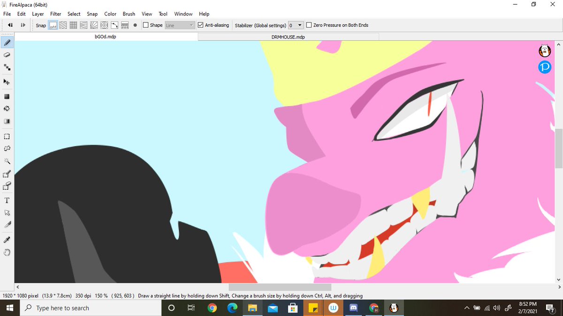This screenshot has width=563, height=316.
Task: Open the Edit menu
Action: (x=22, y=14)
